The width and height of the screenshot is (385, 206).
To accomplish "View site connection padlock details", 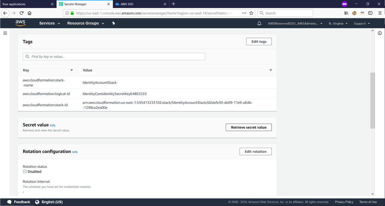I will [72, 13].
